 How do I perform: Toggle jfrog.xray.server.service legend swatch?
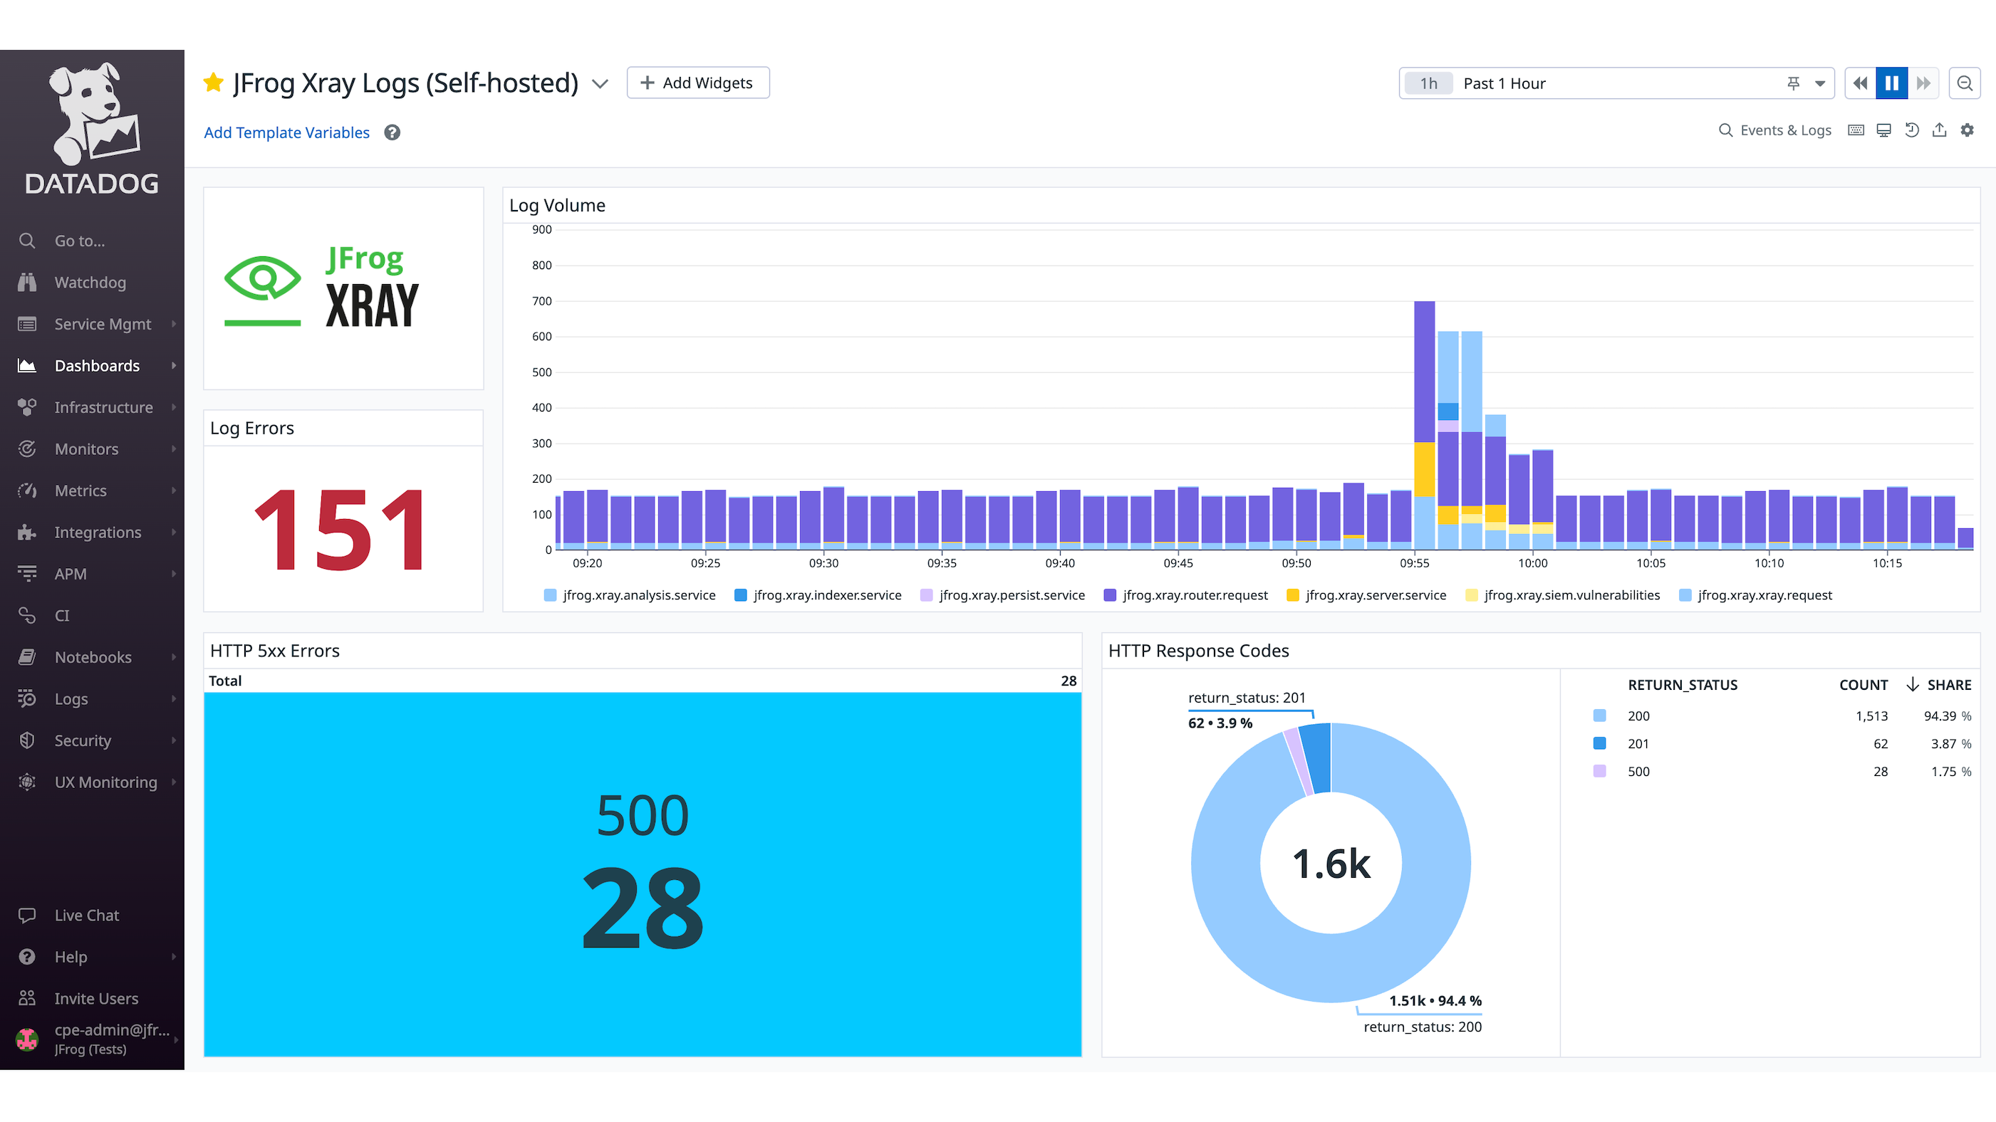click(x=1292, y=595)
